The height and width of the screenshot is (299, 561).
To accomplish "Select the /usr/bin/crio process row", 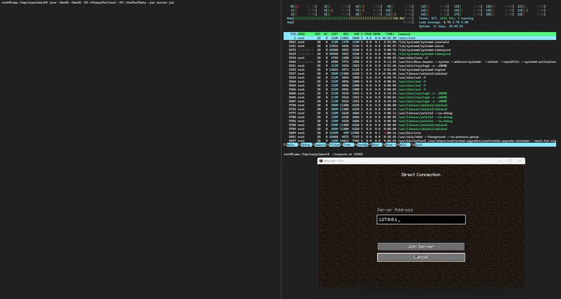I will click(420, 133).
